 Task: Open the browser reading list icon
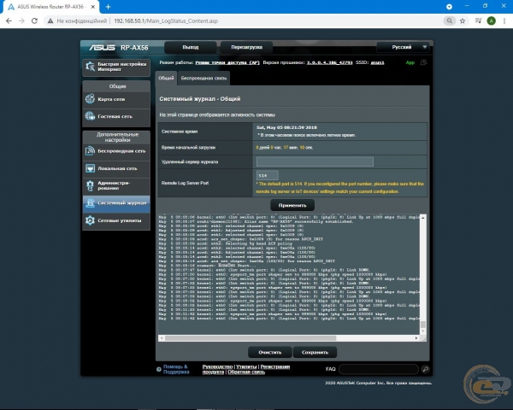pos(478,20)
